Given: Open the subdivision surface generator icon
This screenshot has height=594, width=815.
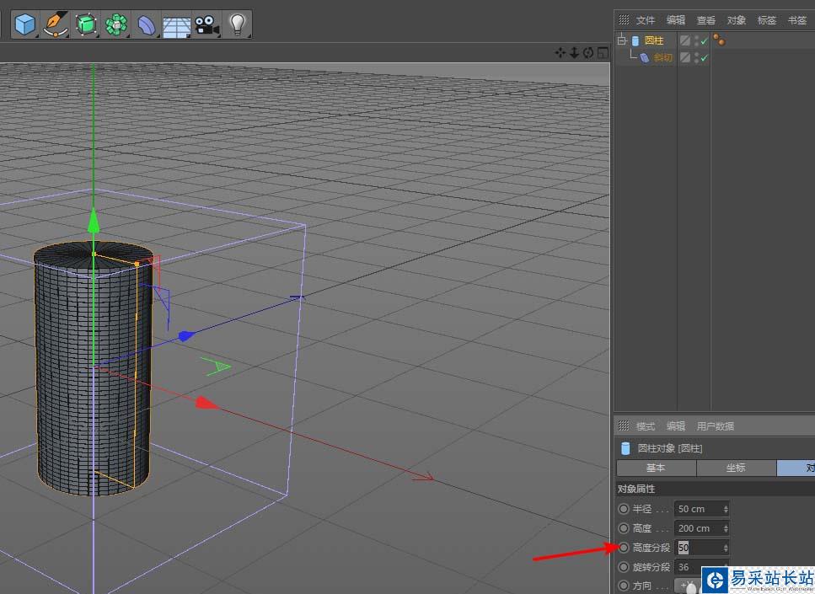Looking at the screenshot, I should 85,24.
